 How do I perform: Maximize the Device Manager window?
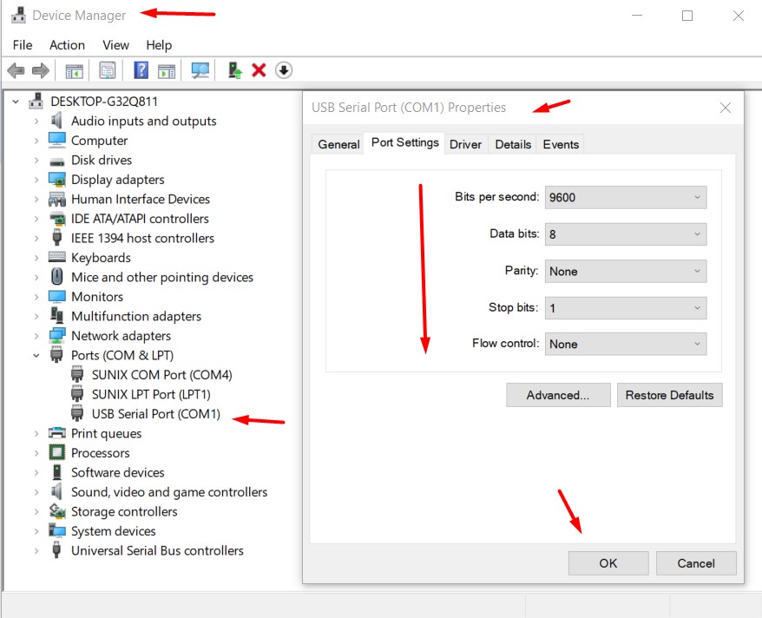pos(687,16)
